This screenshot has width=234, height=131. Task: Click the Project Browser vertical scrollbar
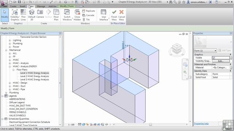(60, 83)
